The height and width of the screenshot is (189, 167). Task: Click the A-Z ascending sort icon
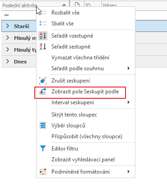(43, 36)
